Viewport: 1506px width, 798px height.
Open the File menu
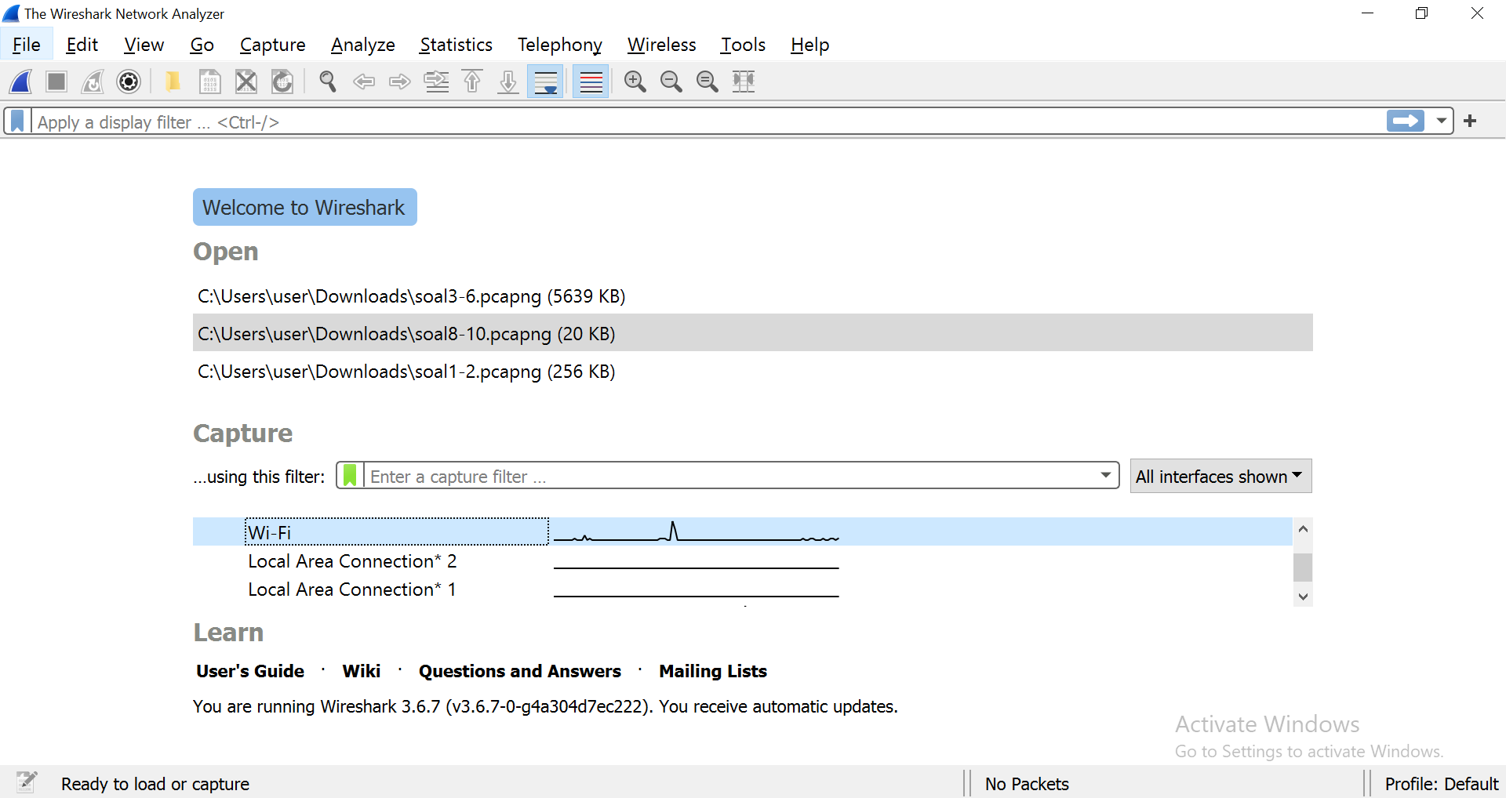27,45
